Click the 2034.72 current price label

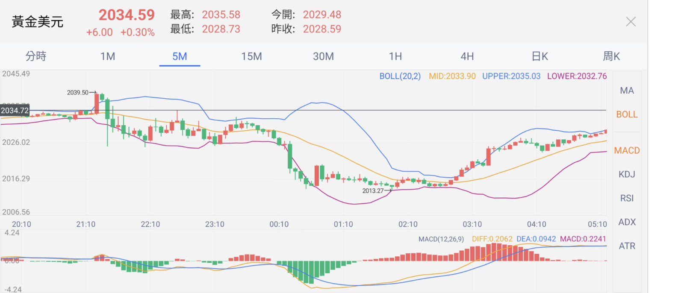click(x=15, y=111)
